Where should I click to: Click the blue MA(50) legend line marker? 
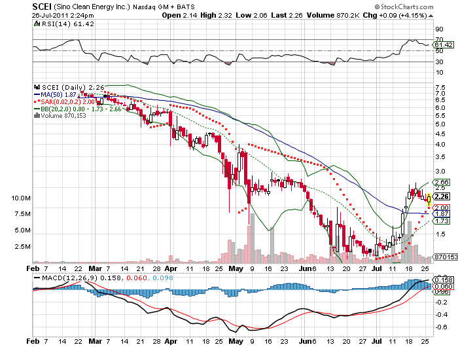(x=37, y=94)
